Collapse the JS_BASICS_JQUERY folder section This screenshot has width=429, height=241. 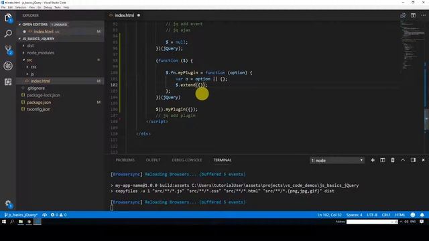click(38, 39)
